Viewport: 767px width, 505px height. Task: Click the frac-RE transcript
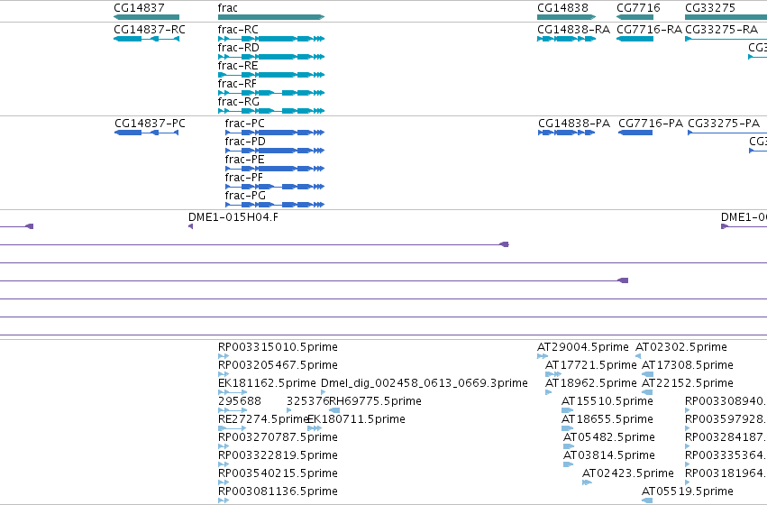click(271, 75)
